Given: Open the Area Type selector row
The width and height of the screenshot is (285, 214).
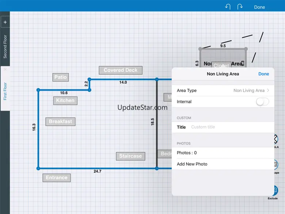Looking at the screenshot, I should 223,90.
